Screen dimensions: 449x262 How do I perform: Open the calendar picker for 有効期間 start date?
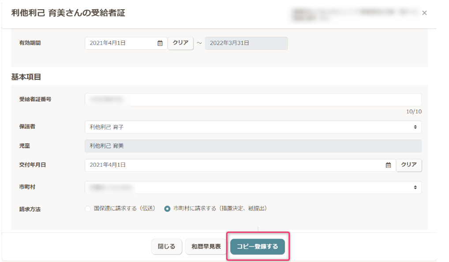[x=160, y=43]
